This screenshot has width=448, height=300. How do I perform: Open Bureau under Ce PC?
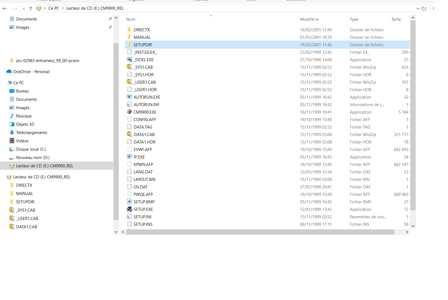[22, 91]
